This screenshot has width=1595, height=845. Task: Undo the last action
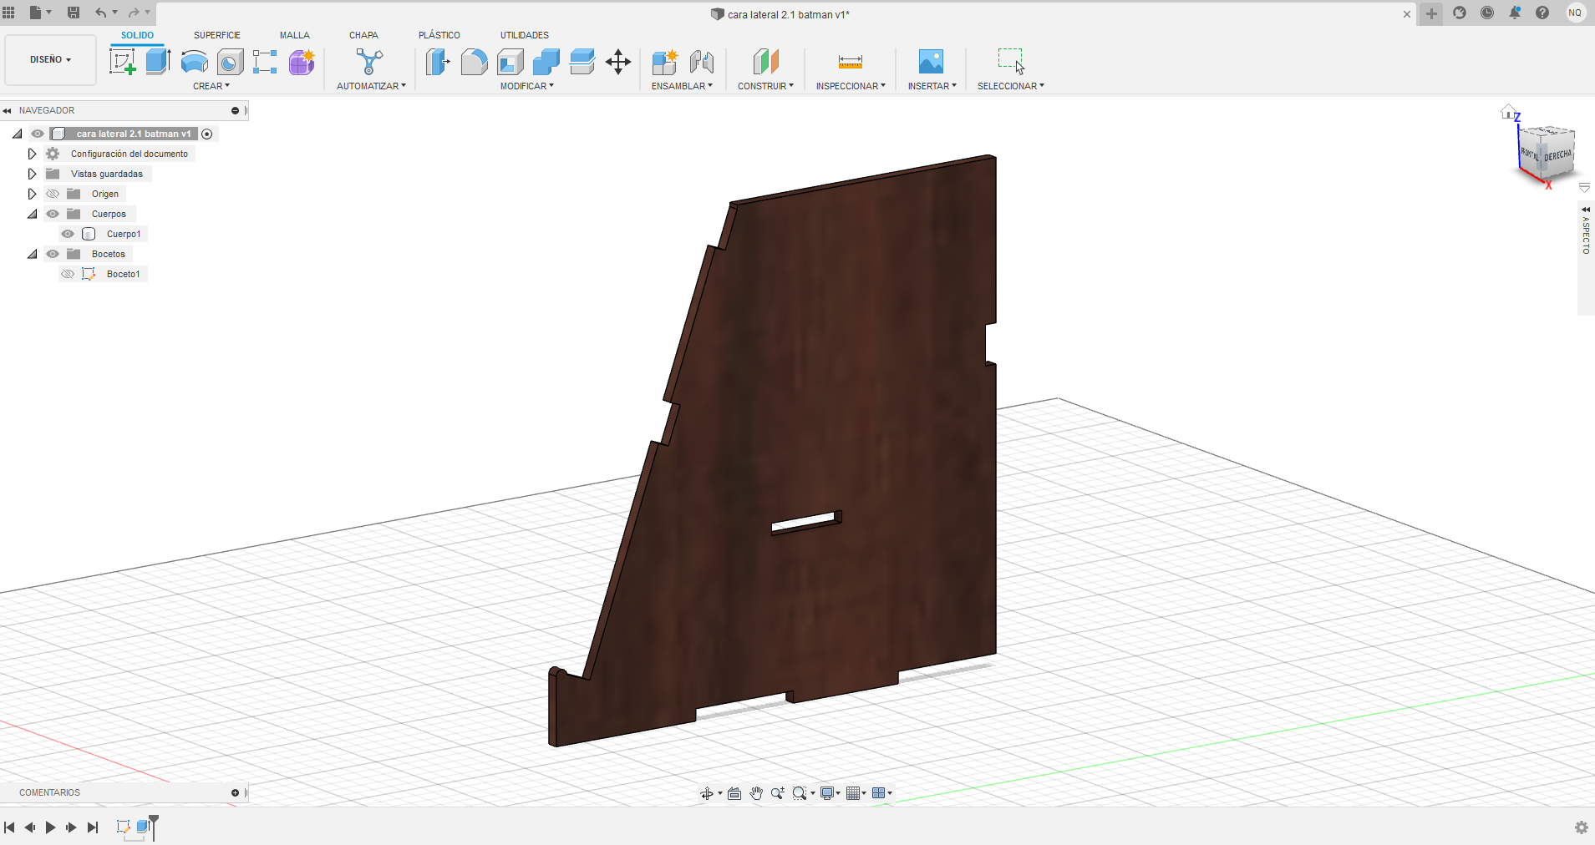coord(101,13)
